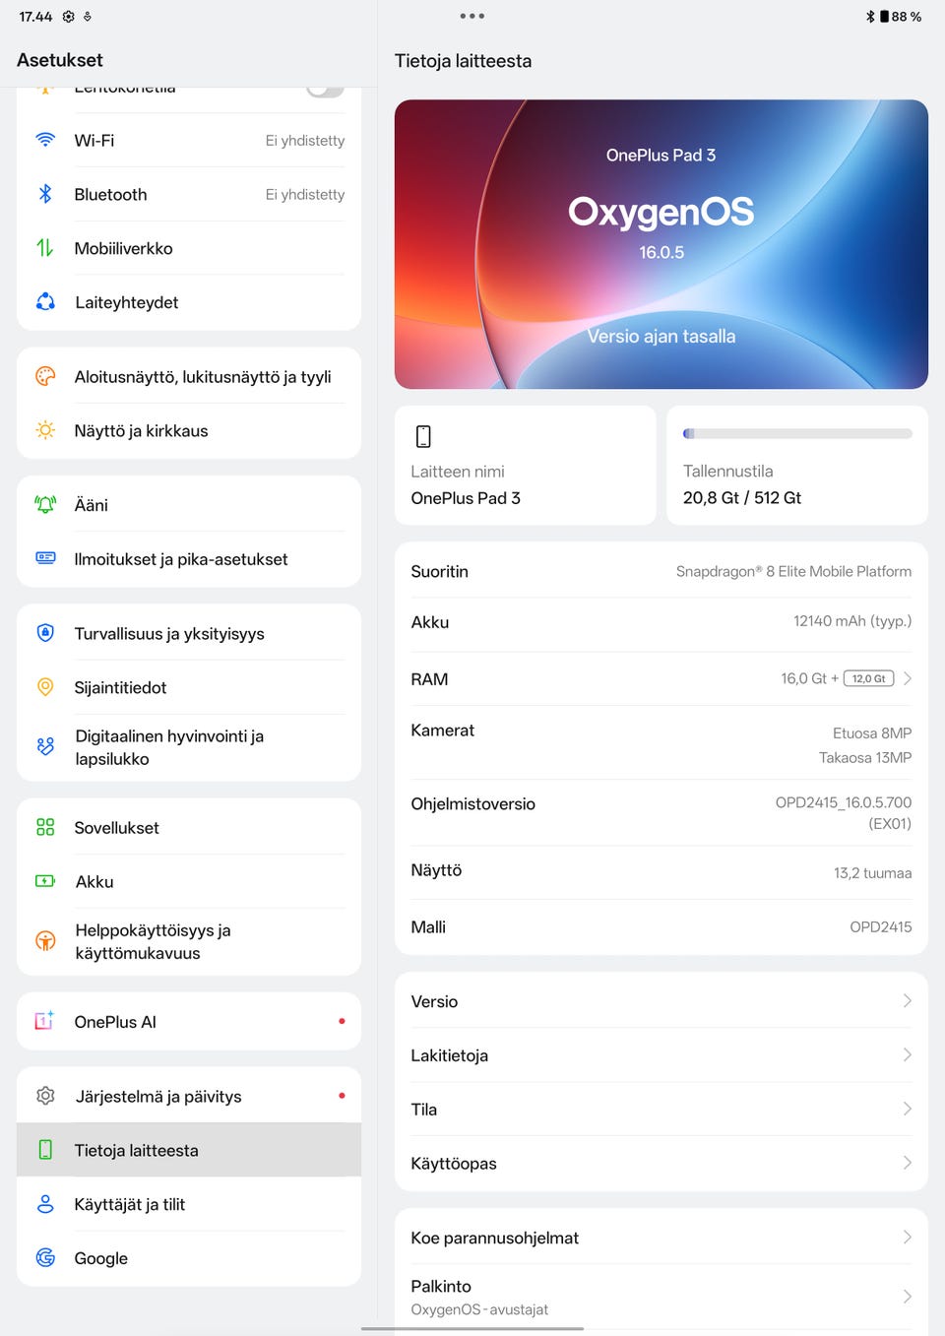
Task: Tap the Mobiiliverkko arrows icon
Action: pos(45,248)
